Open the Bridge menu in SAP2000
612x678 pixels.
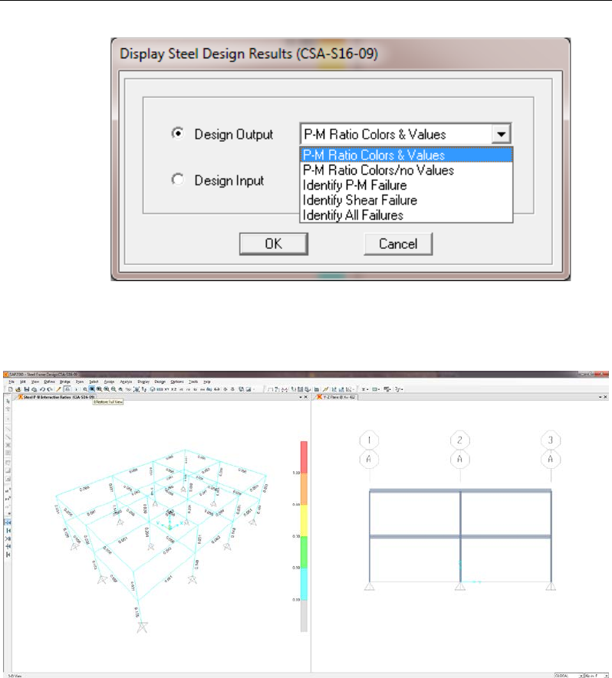click(x=65, y=382)
